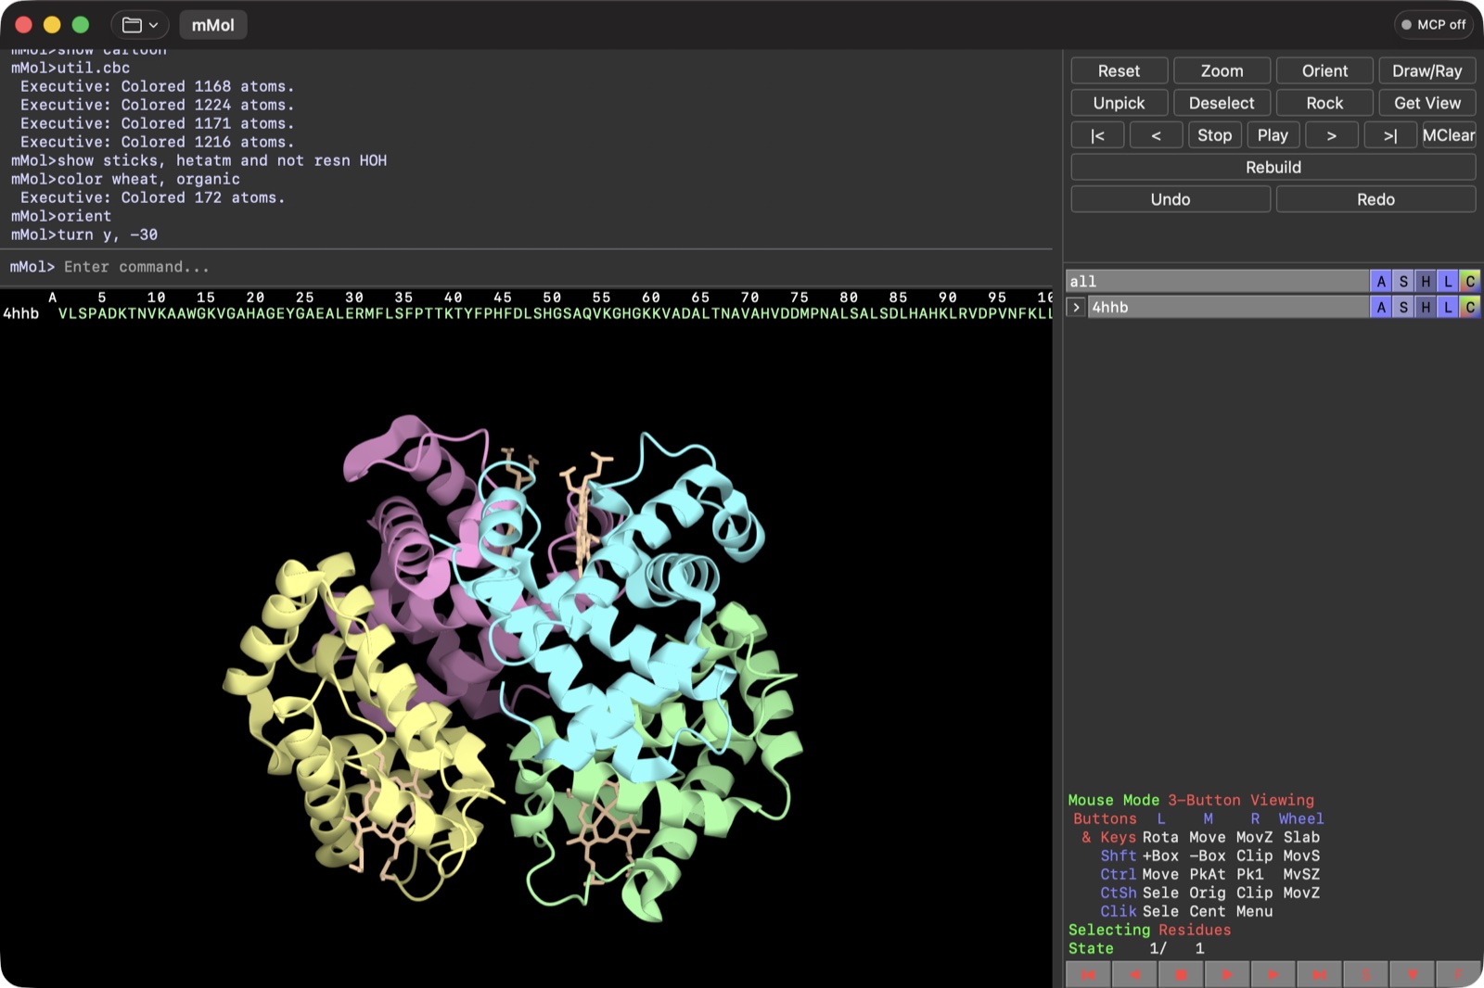Screen dimensions: 1484x988
Task: Click the red stop square icon
Action: (x=1181, y=974)
